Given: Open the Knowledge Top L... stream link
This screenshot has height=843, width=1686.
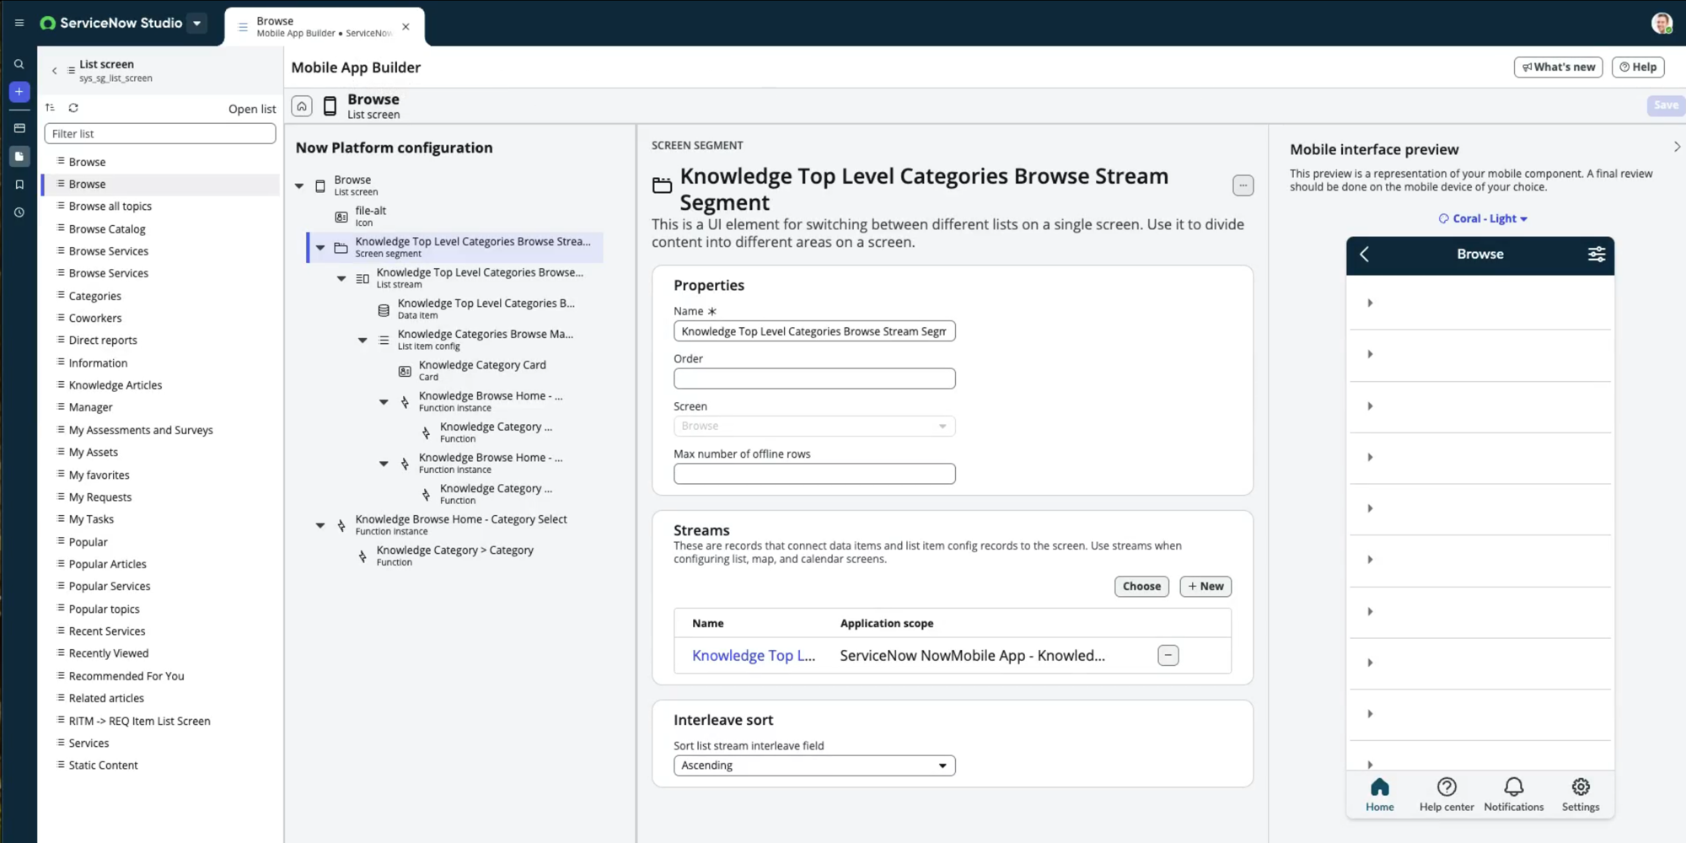Looking at the screenshot, I should (754, 656).
